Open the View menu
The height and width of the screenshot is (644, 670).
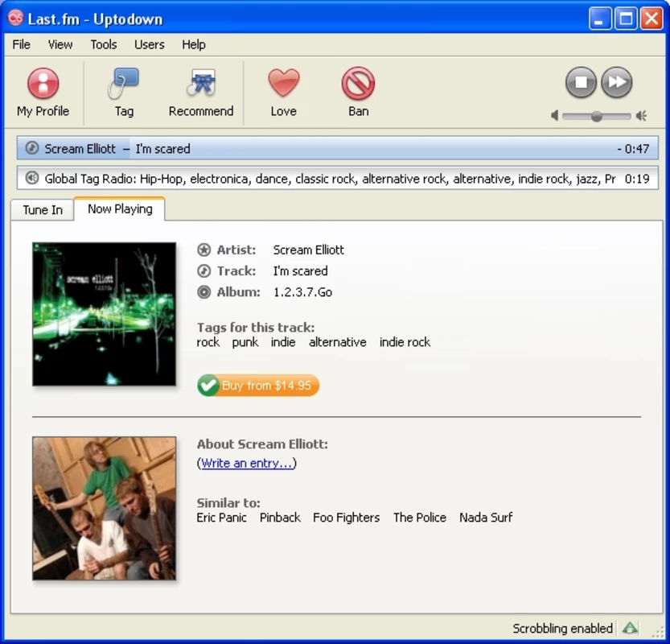60,44
